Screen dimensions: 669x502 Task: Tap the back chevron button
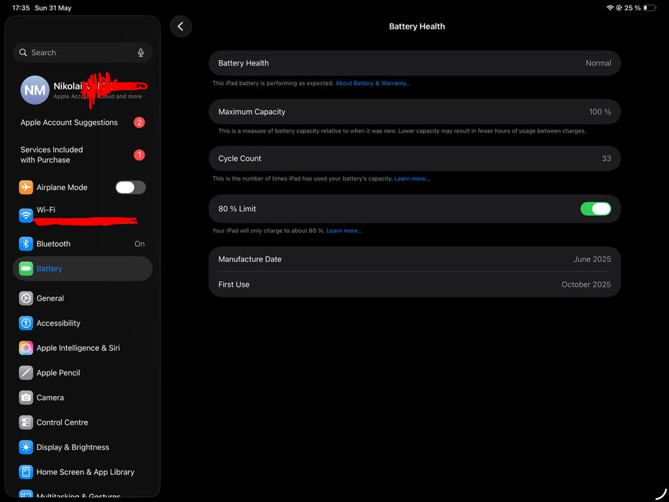click(180, 26)
